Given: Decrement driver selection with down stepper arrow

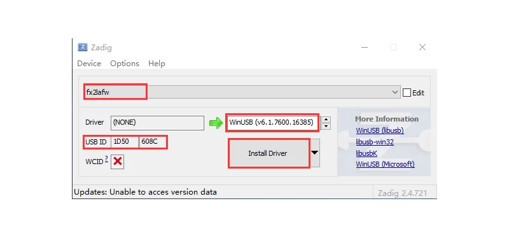Looking at the screenshot, I should click(326, 127).
